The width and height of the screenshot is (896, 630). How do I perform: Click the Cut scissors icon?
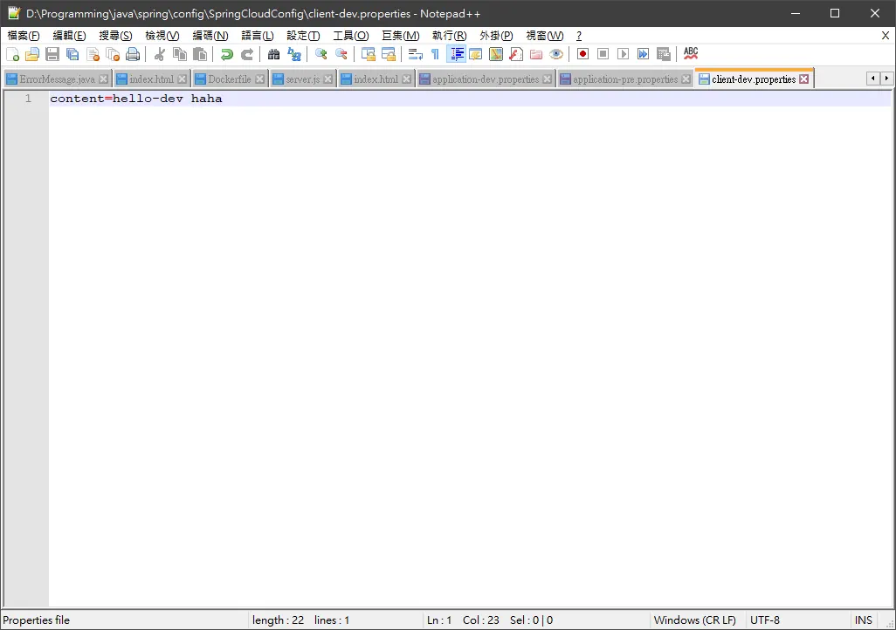tap(160, 54)
